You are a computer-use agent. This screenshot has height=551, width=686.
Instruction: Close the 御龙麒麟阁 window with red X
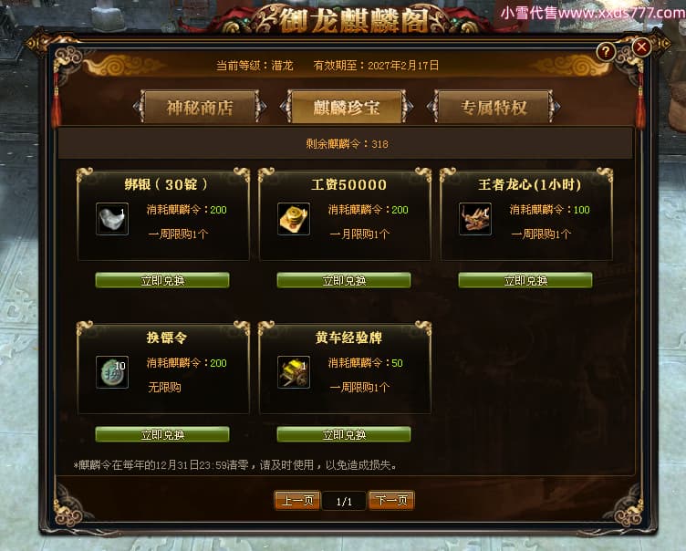[x=641, y=47]
